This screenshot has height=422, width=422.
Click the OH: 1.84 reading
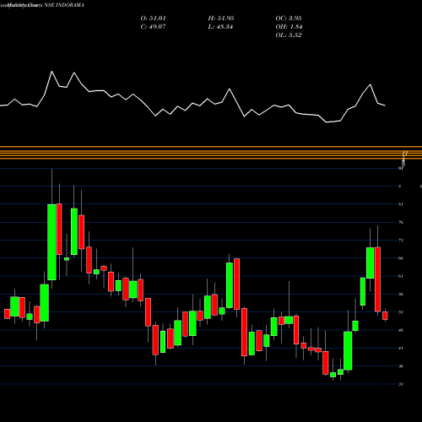[289, 27]
